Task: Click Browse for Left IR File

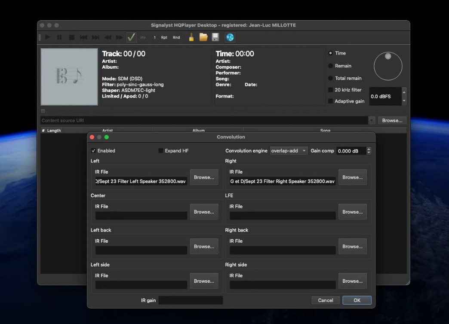Action: pyautogui.click(x=204, y=177)
